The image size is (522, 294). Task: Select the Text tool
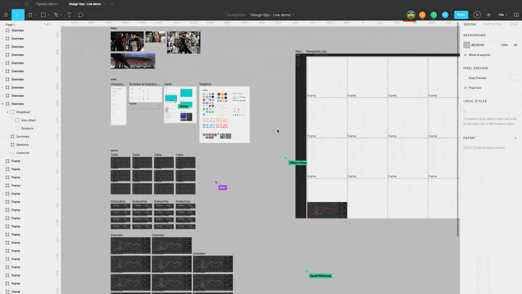pos(69,15)
